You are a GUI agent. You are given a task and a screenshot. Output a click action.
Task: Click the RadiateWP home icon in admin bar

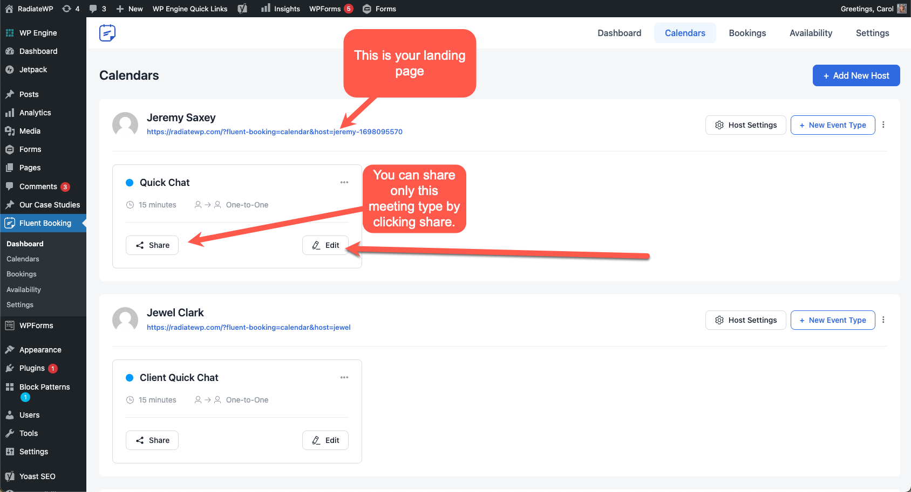click(9, 9)
